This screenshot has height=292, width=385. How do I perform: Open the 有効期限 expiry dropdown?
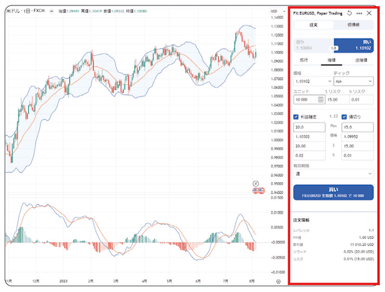click(333, 173)
